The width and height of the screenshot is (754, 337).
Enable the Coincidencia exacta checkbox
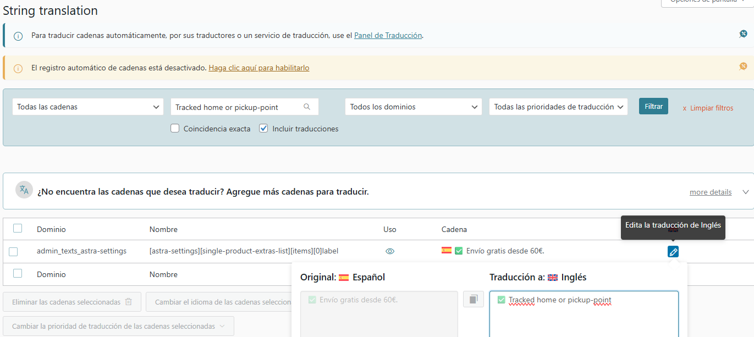coord(175,129)
